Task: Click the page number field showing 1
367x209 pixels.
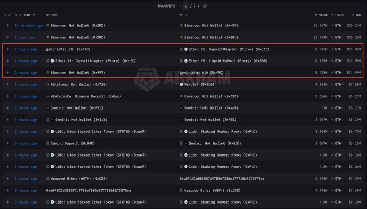Action: 186,6
